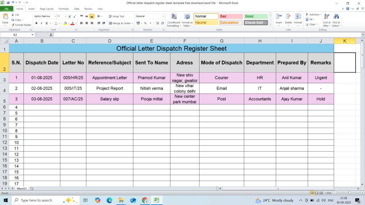Screen dimensions: 365x205
Task: Expand the Merge & Center dropdown arrow
Action: [x=132, y=23]
